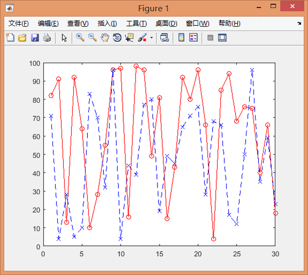Activate the Zoom In magnifier tool
The width and height of the screenshot is (308, 275).
(x=80, y=38)
